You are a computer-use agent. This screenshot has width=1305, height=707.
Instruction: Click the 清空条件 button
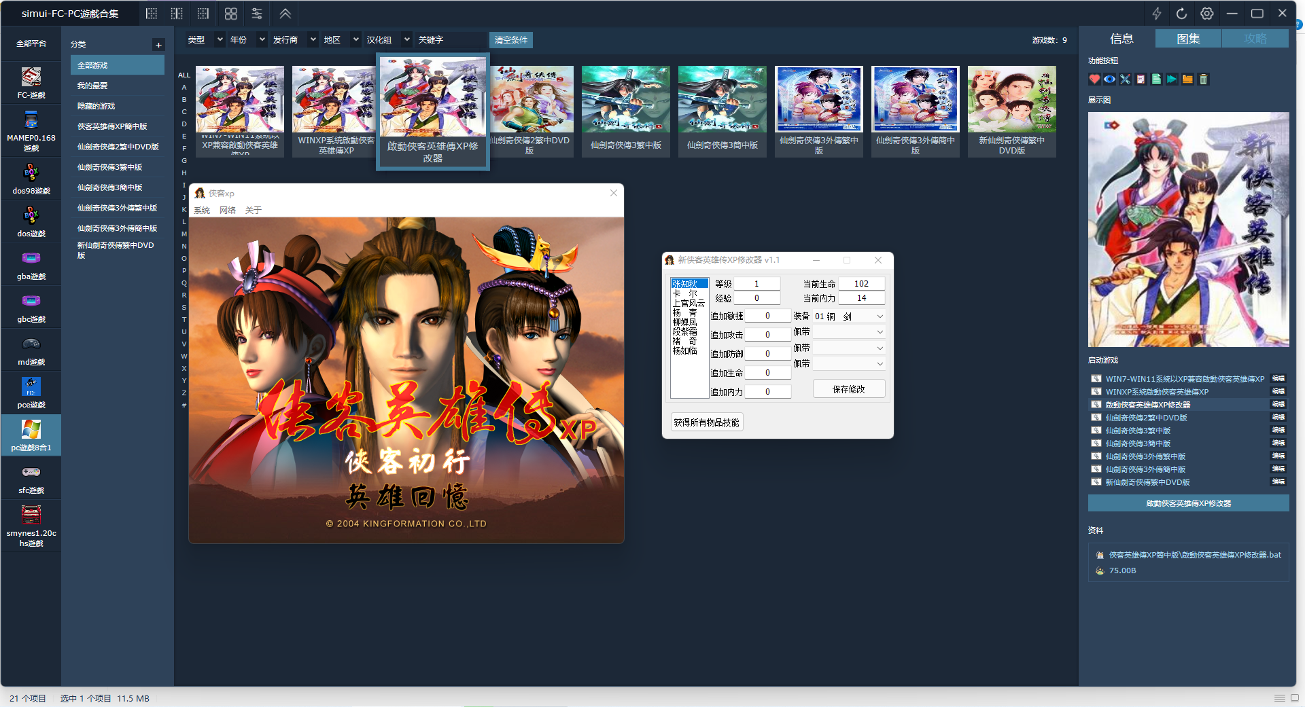(510, 39)
